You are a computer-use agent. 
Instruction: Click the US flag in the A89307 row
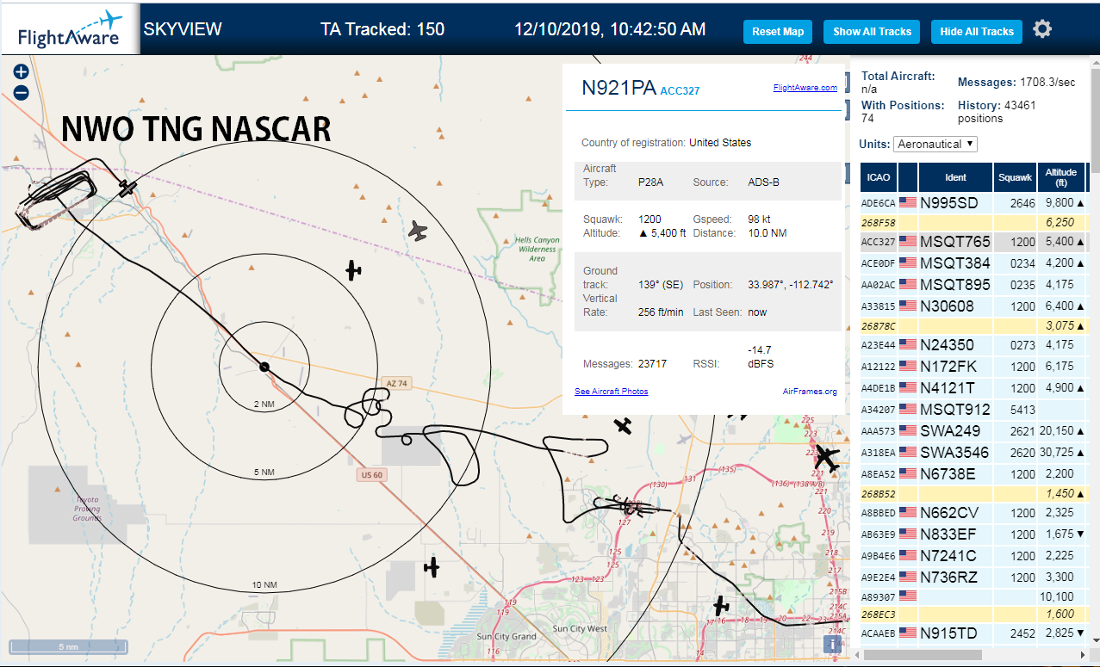[907, 596]
